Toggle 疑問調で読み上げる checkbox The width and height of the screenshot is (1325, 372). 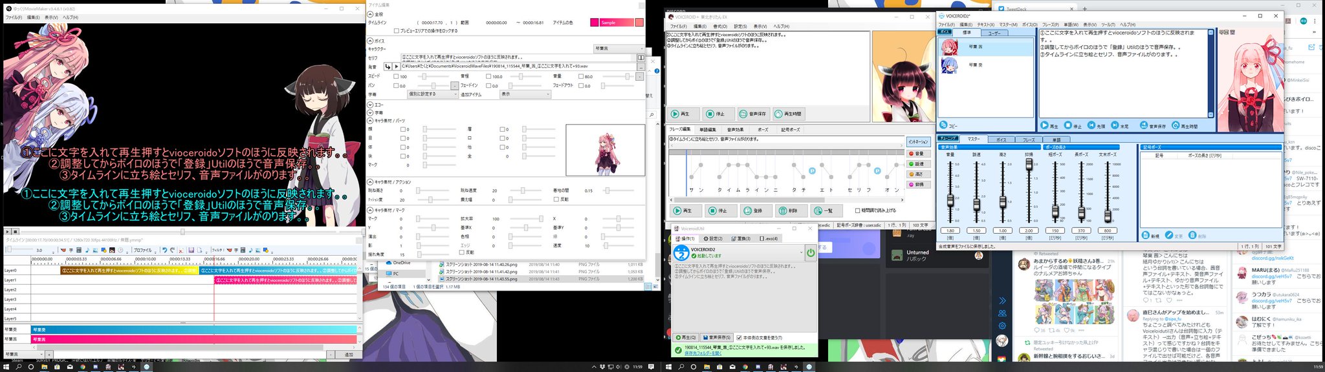pyautogui.click(x=858, y=211)
